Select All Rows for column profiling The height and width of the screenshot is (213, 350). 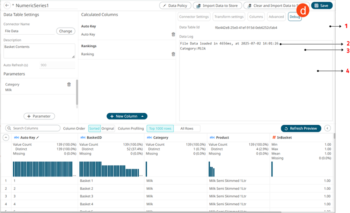tap(187, 128)
